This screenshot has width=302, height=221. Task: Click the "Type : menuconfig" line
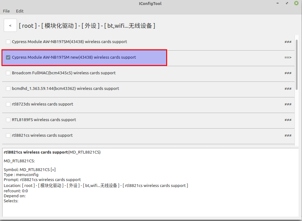point(21,175)
